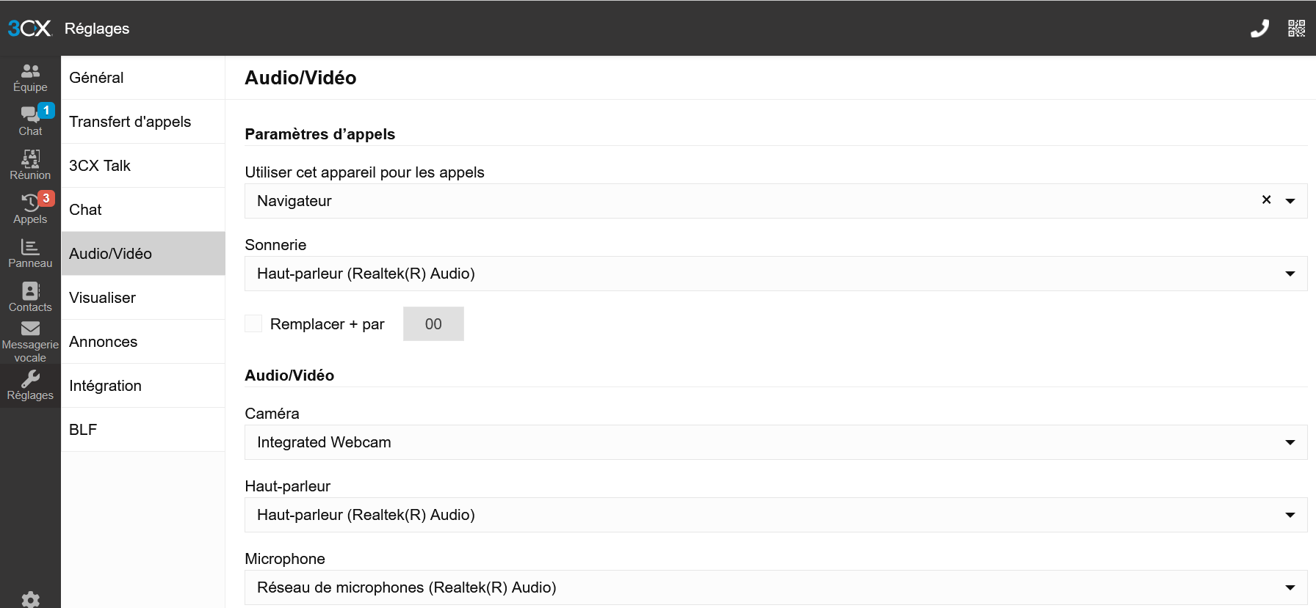Expand the Microphone device dropdown
The width and height of the screenshot is (1316, 608).
point(1290,587)
